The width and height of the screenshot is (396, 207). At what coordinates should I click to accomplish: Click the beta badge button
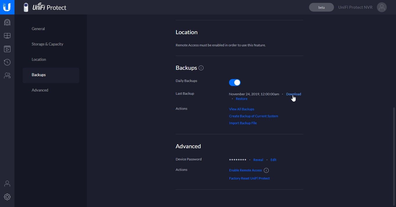(x=321, y=8)
